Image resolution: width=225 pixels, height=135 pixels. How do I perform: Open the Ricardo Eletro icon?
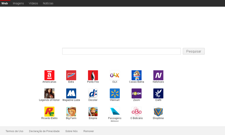(x=49, y=111)
